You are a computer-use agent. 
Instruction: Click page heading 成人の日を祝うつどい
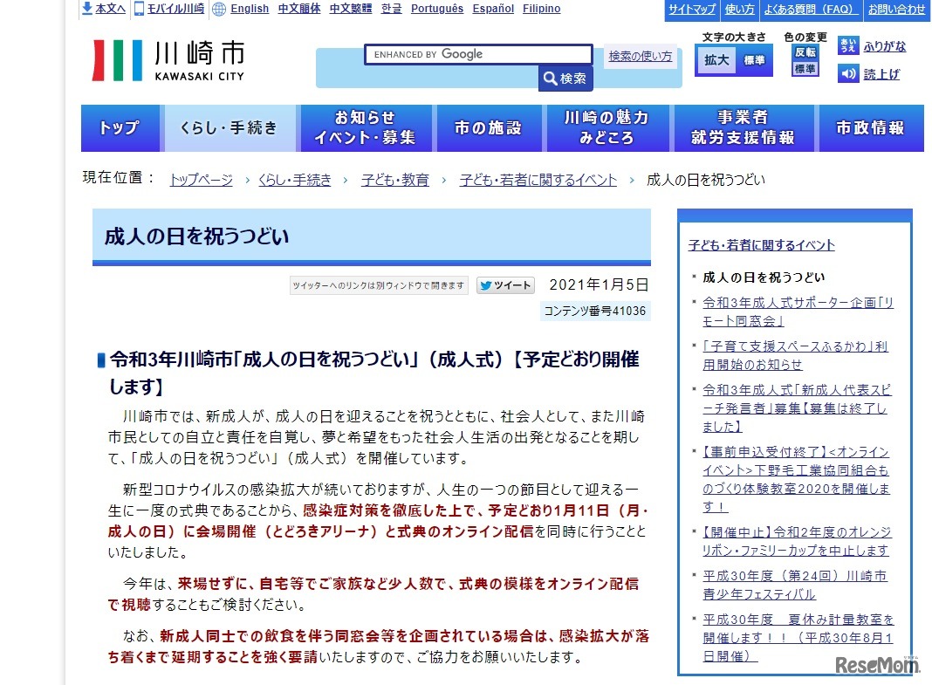pos(196,236)
